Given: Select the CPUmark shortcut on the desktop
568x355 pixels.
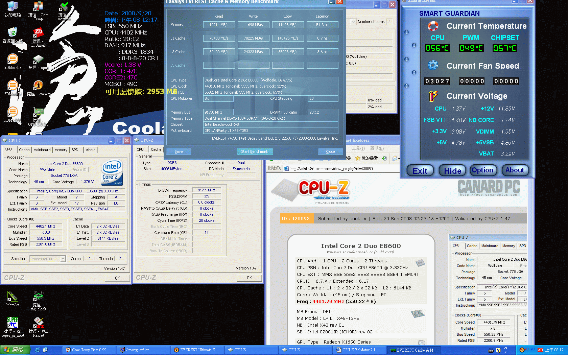Looking at the screenshot, I should pyautogui.click(x=38, y=37).
